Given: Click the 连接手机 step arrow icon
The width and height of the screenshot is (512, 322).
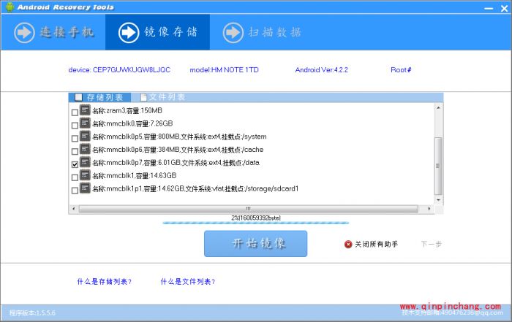Looking at the screenshot, I should coord(24,32).
